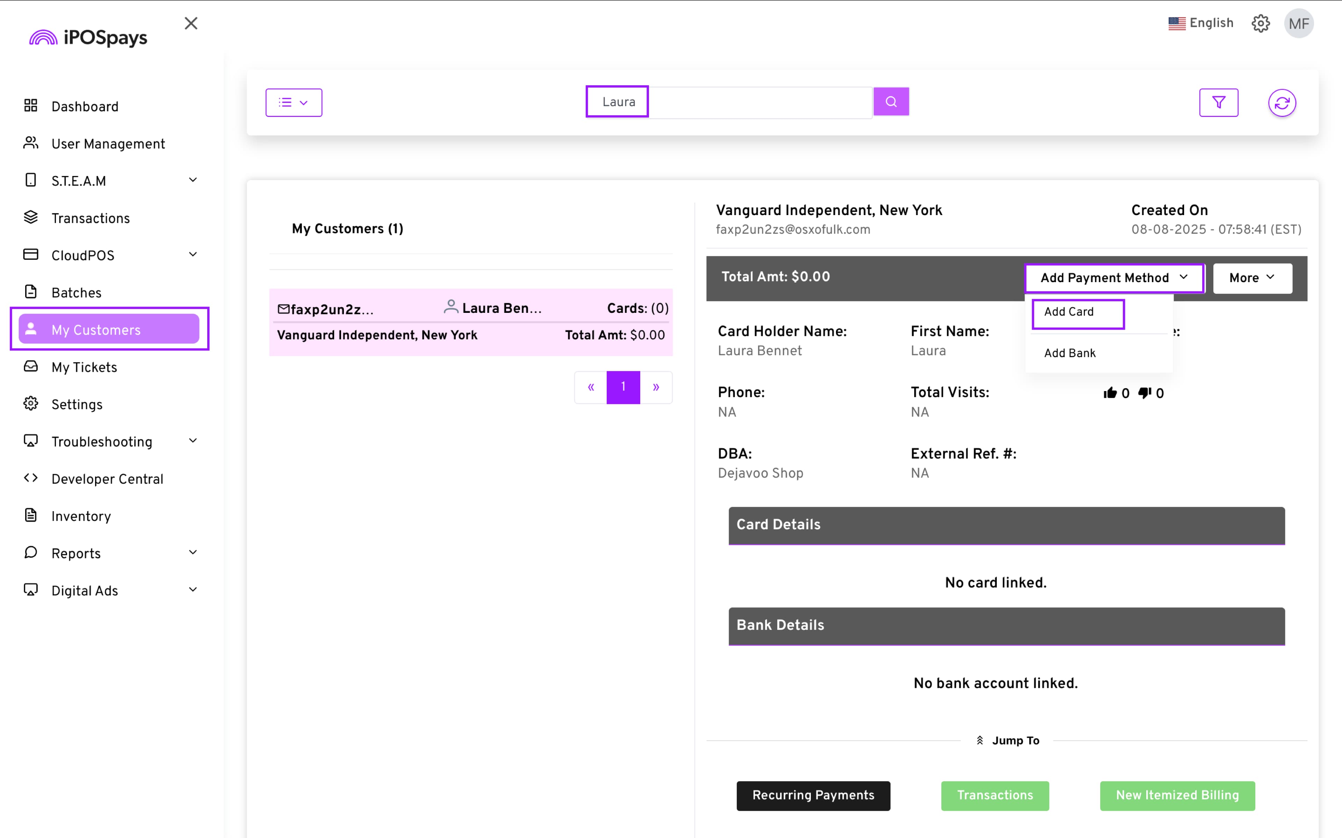1342x838 pixels.
Task: Click the New Itemized Billing button
Action: point(1177,795)
